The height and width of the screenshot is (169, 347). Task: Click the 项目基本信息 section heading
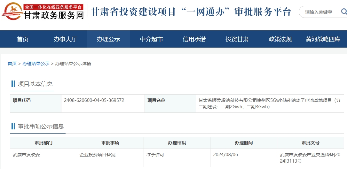click(x=35, y=84)
